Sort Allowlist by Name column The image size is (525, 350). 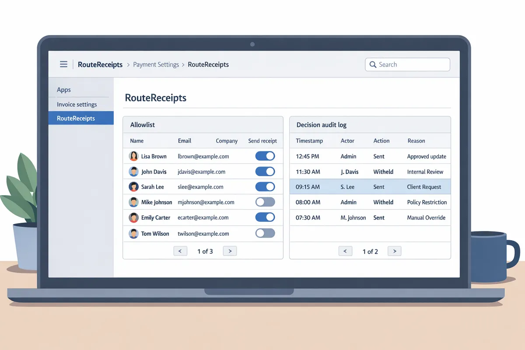tap(137, 141)
